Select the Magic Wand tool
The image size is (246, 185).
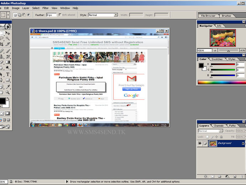coord(7,38)
